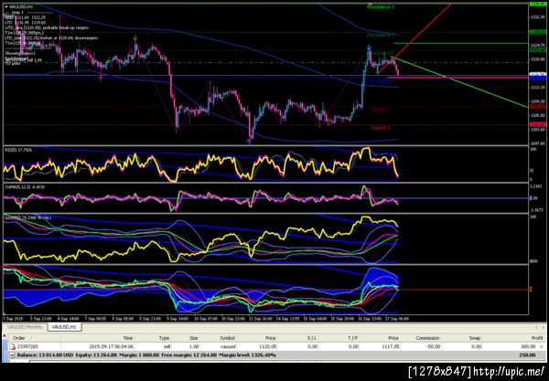Click the 1132.30 price scale label

coord(539,16)
